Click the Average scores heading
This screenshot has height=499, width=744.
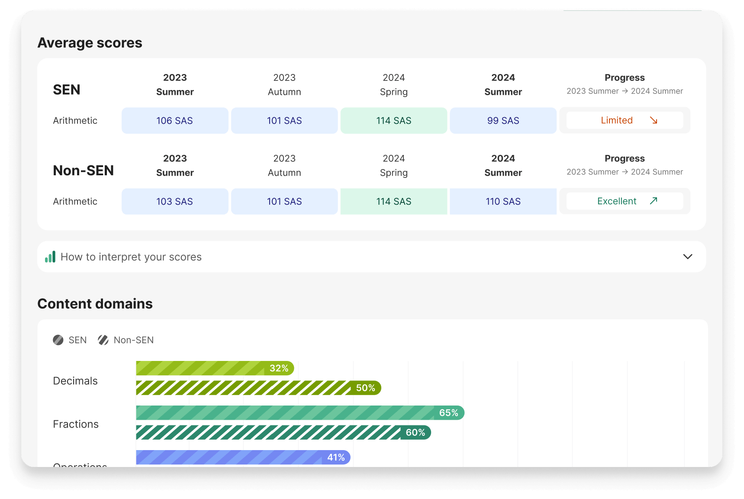click(x=90, y=43)
